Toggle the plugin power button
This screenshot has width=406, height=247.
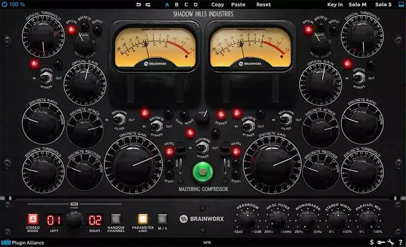[x=4, y=5]
